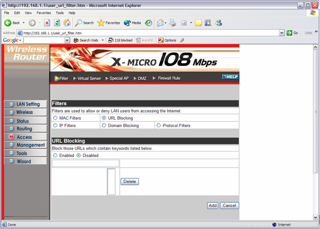
Task: Choose Disabled for URL Blocking
Action: (x=78, y=155)
